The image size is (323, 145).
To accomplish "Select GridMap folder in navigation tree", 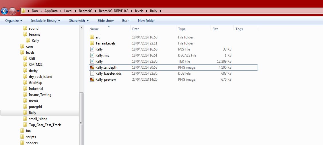I will (x=35, y=82).
